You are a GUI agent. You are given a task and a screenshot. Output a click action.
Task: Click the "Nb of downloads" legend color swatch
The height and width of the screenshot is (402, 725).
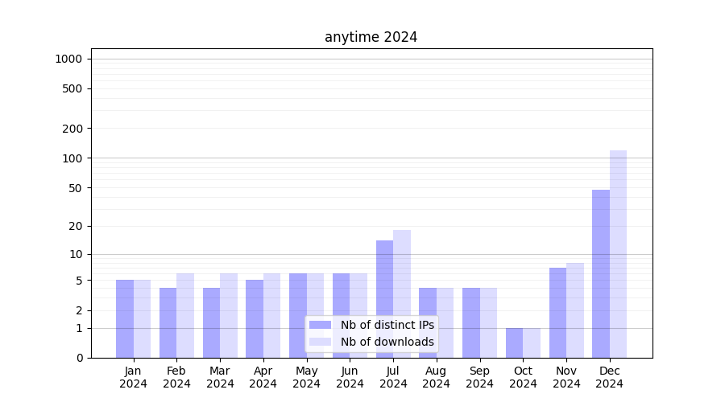[x=320, y=342]
